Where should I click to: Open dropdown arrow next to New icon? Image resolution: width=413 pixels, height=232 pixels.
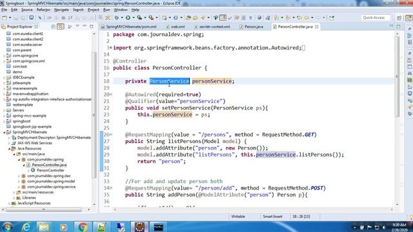tap(10, 17)
